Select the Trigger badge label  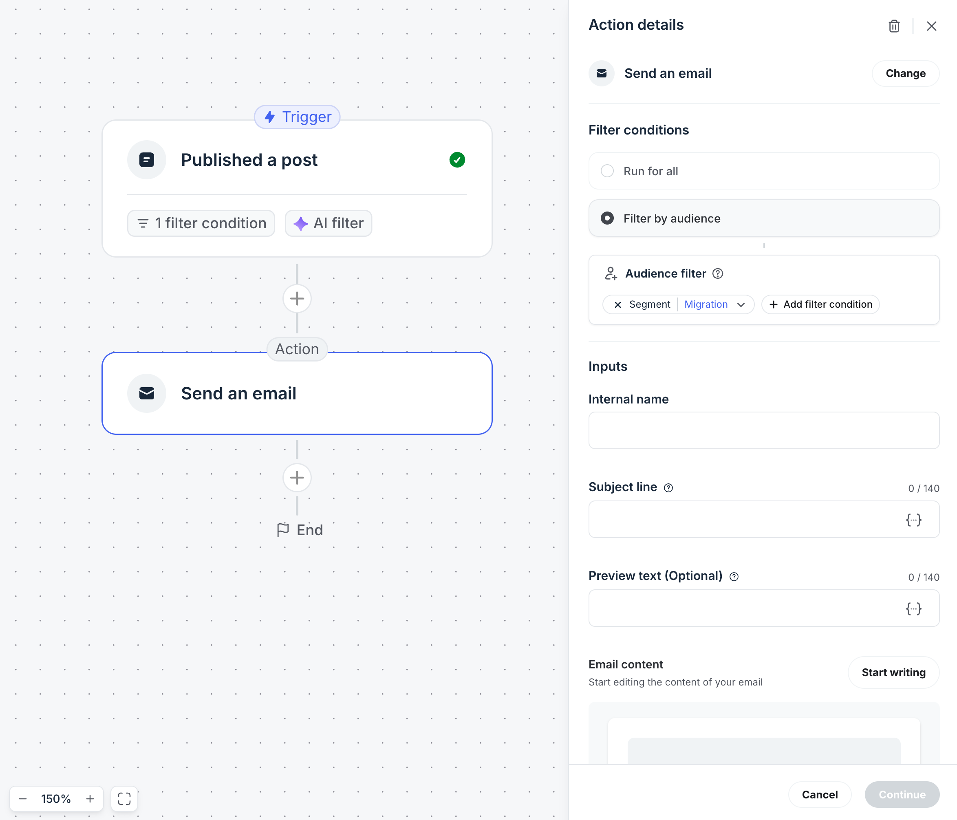click(297, 117)
